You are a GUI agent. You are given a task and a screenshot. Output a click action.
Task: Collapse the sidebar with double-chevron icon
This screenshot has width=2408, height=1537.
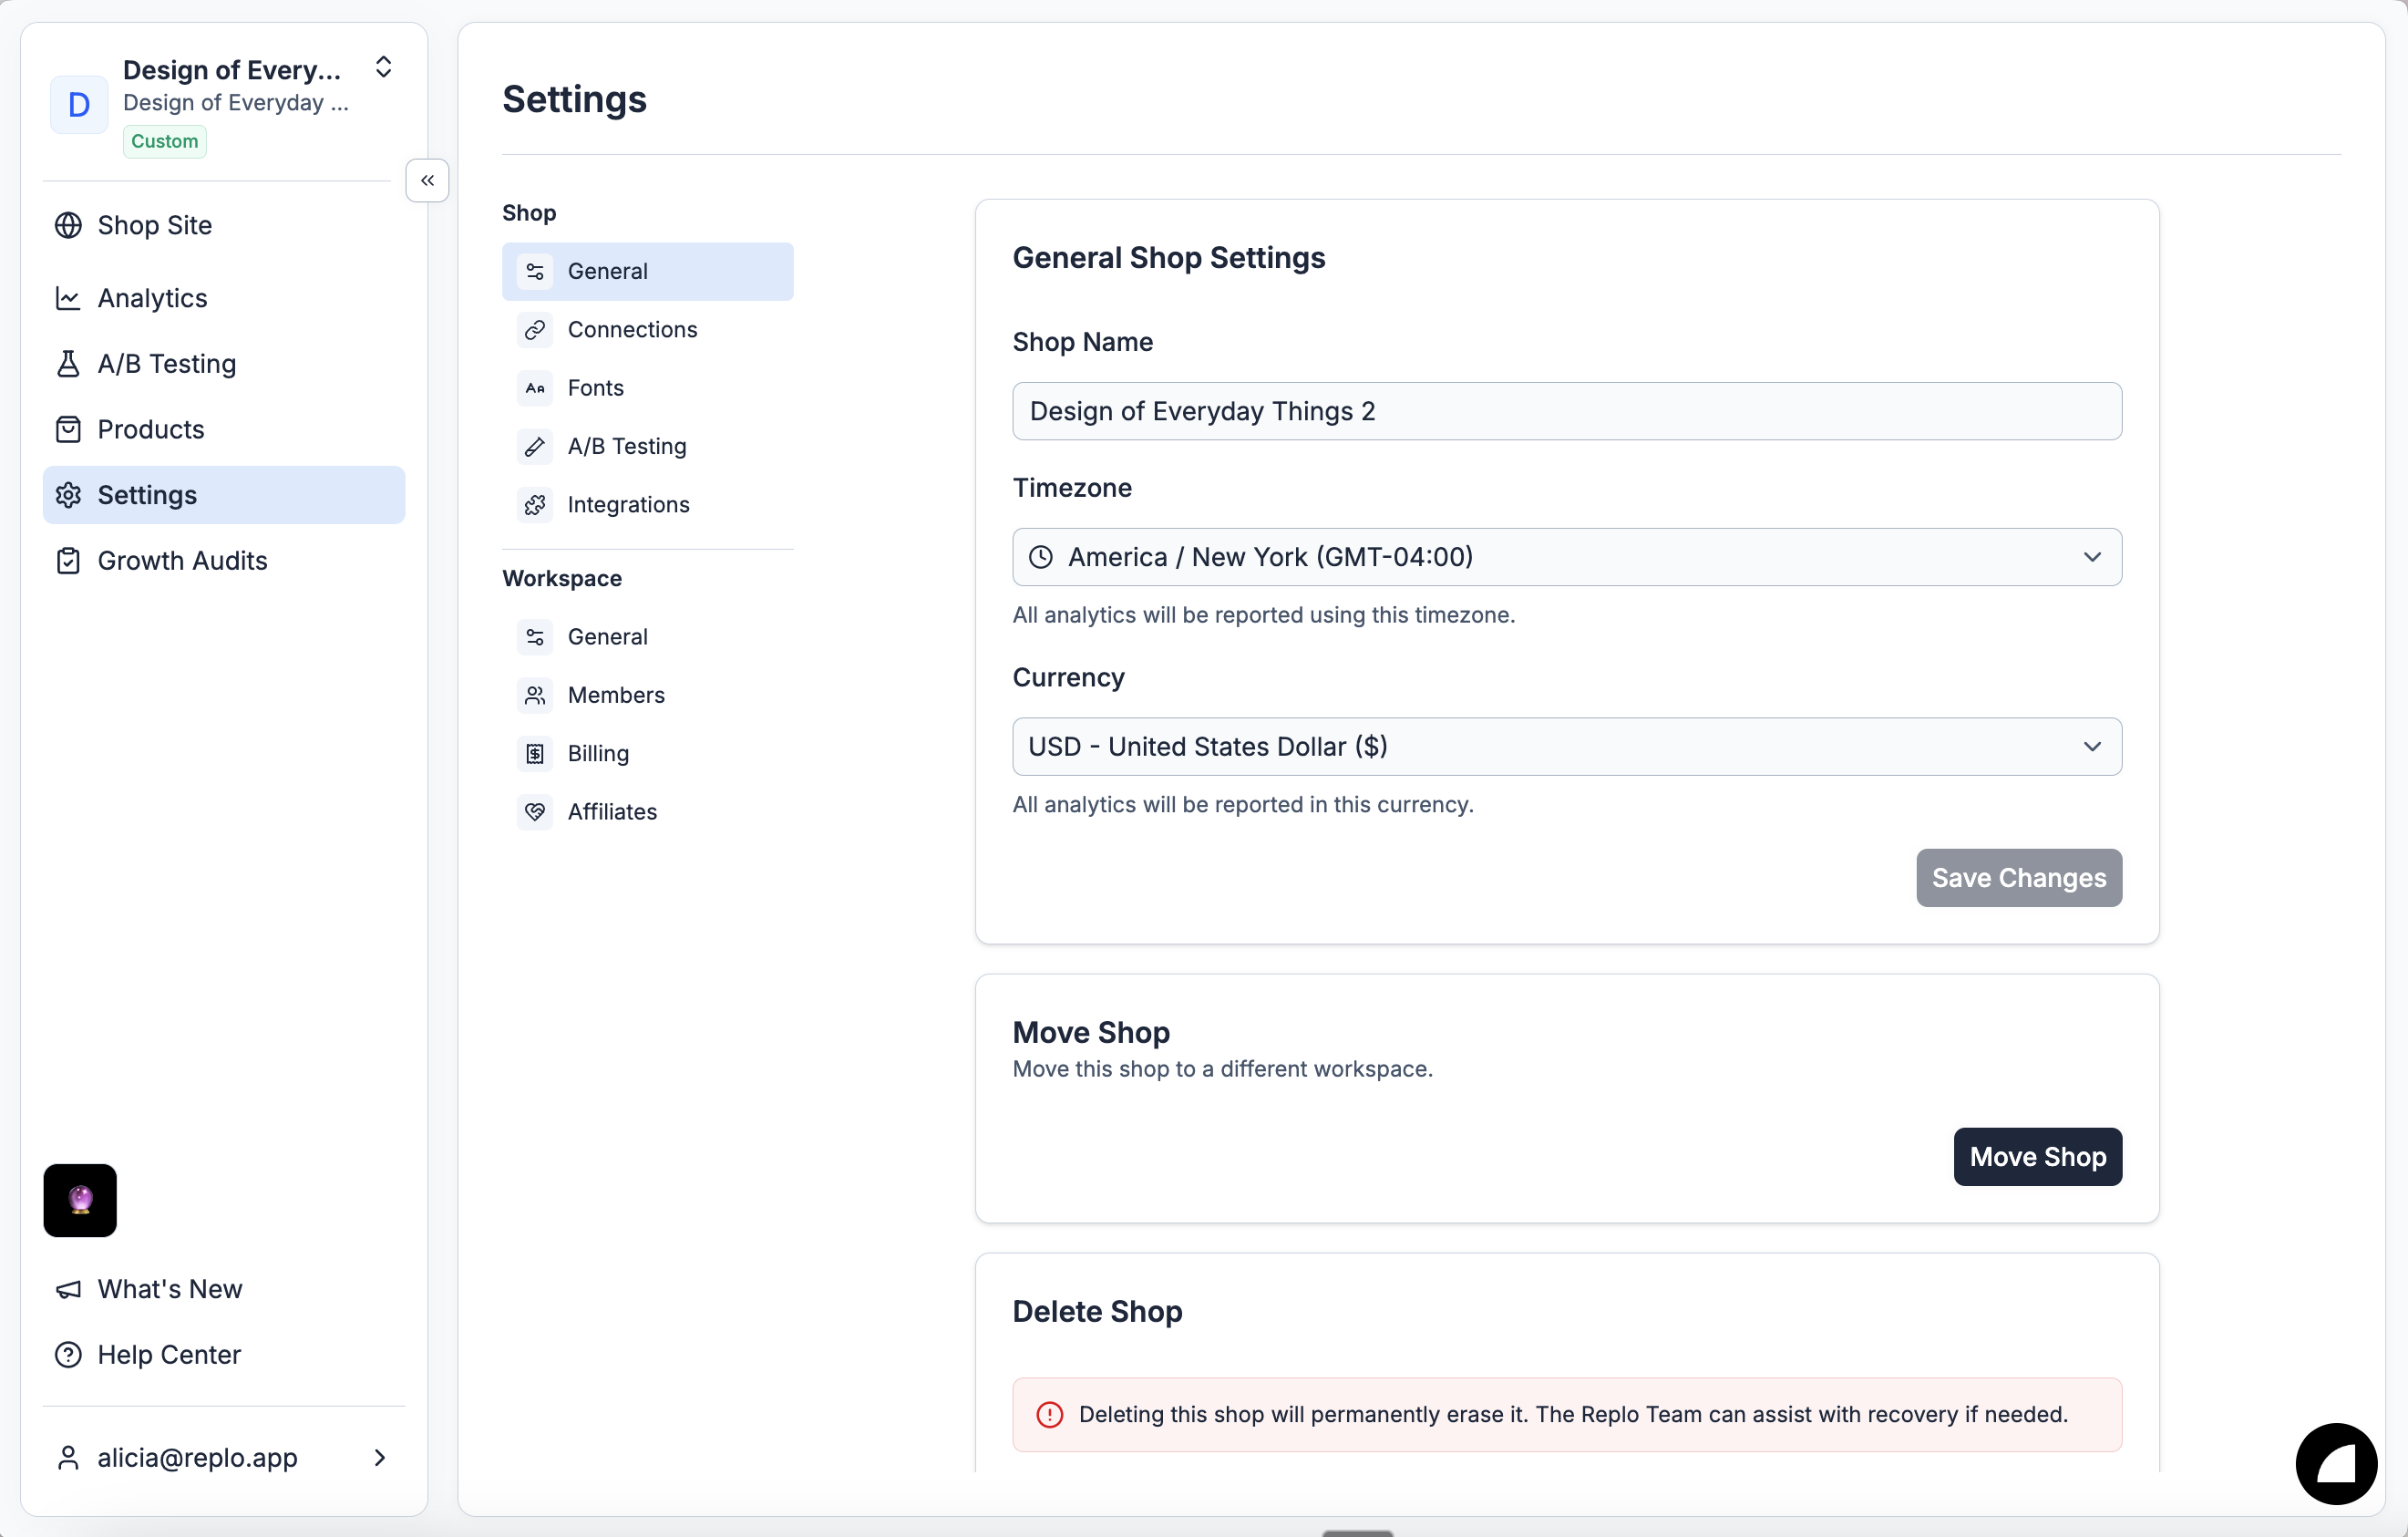(427, 181)
